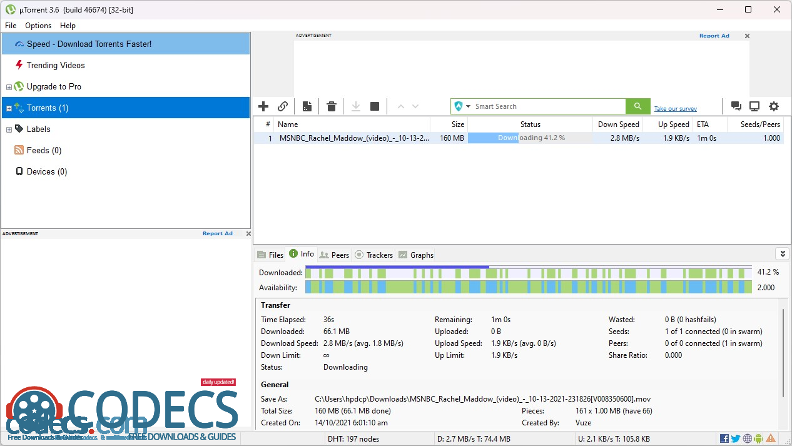The width and height of the screenshot is (792, 446).
Task: Click the warning triangle in status bar
Action: tap(771, 438)
